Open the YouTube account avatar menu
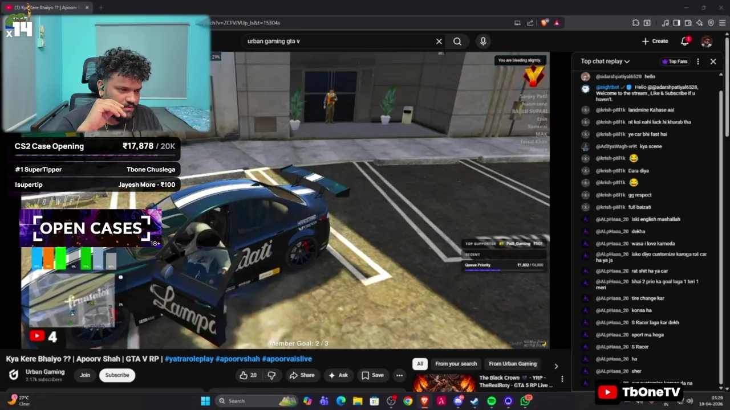This screenshot has height=410, width=730. pyautogui.click(x=707, y=41)
